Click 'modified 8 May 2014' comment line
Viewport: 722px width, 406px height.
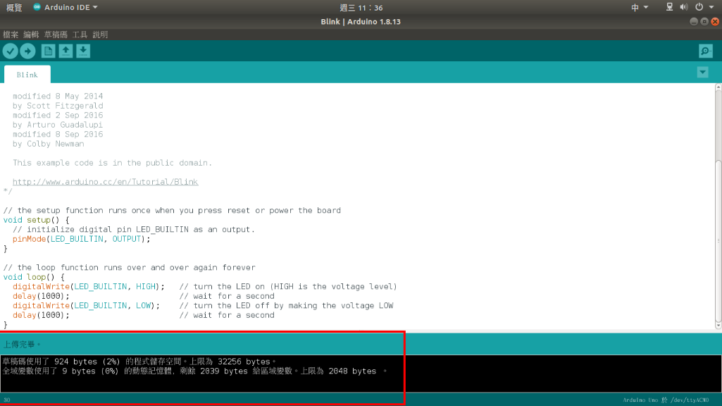[x=58, y=97]
